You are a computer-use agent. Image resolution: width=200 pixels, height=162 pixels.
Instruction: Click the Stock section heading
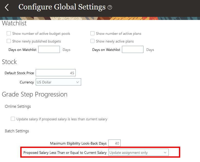[9, 62]
